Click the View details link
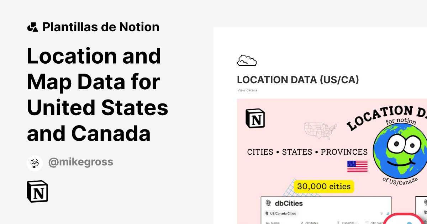 (247, 90)
